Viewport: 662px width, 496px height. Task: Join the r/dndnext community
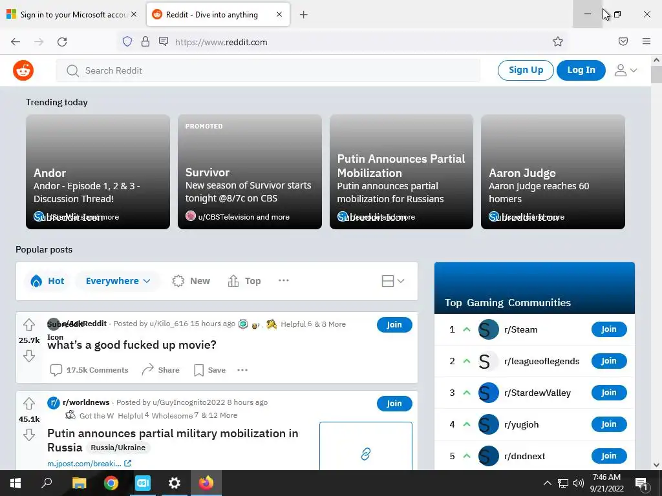(x=609, y=456)
